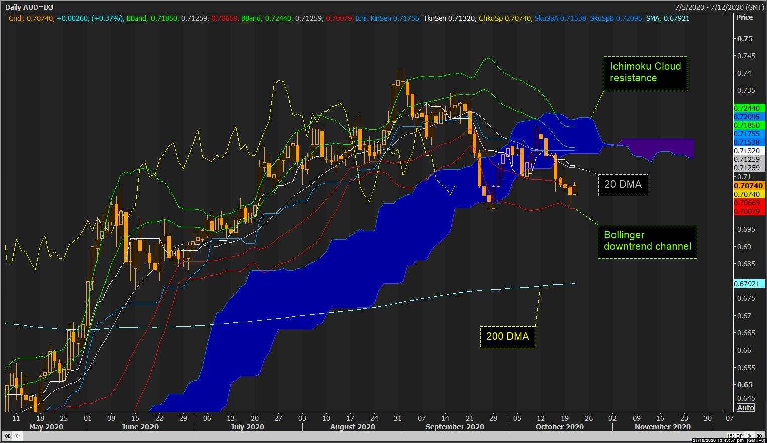Viewport: 767px width, 443px height.
Task: Click the October 2020 timeline label
Action: click(x=560, y=427)
